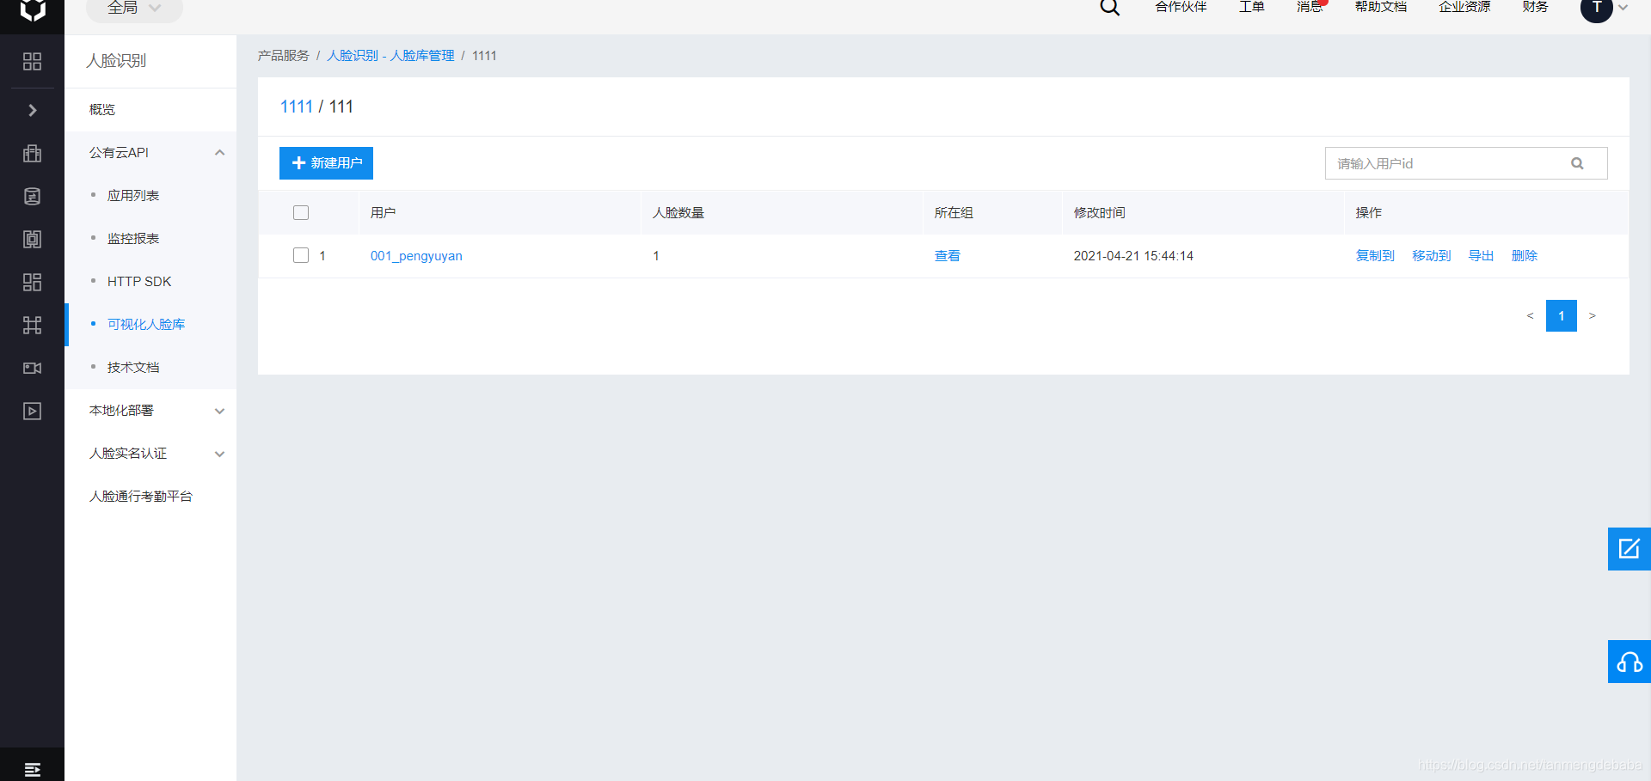This screenshot has height=781, width=1651.
Task: Expand the left rail with arrow icon
Action: tap(32, 110)
